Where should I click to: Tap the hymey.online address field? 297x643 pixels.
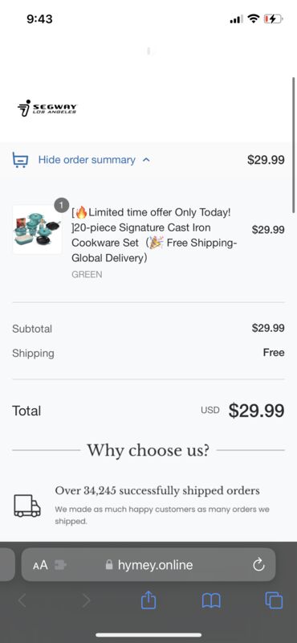click(x=148, y=565)
